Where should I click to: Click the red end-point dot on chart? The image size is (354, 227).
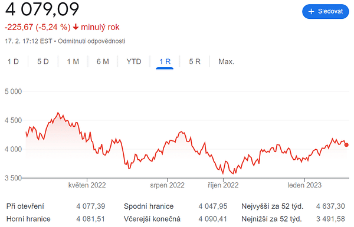pos(346,145)
